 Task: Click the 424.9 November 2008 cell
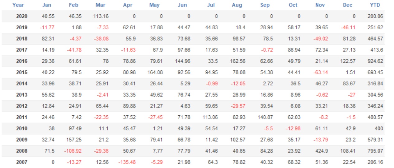[x=321, y=151]
